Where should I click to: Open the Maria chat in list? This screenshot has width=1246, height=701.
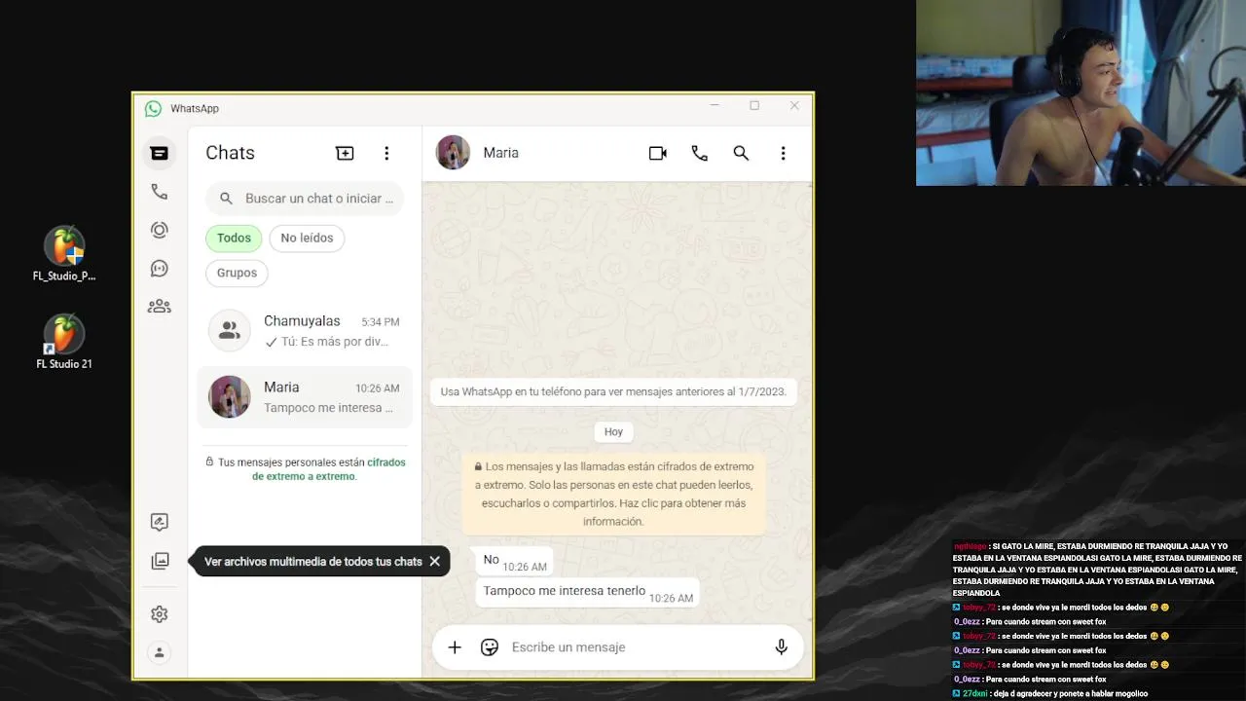click(305, 397)
